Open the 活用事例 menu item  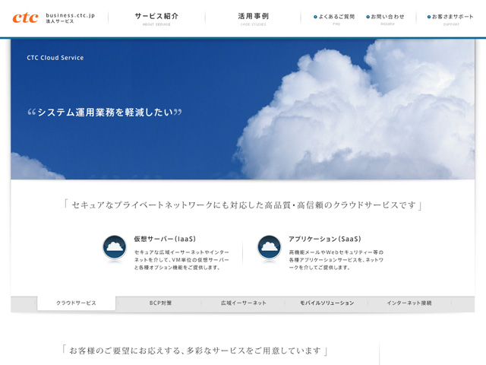[x=253, y=18]
